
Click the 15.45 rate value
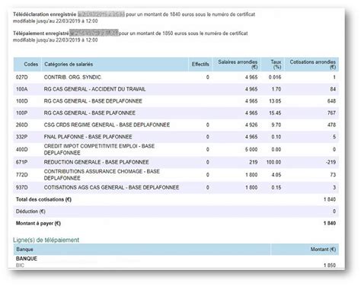[275, 113]
